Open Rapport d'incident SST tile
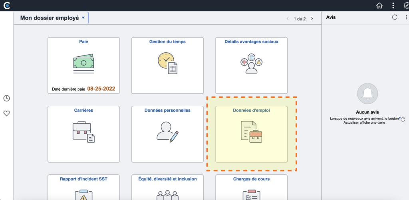The width and height of the screenshot is (409, 200). pos(83,187)
